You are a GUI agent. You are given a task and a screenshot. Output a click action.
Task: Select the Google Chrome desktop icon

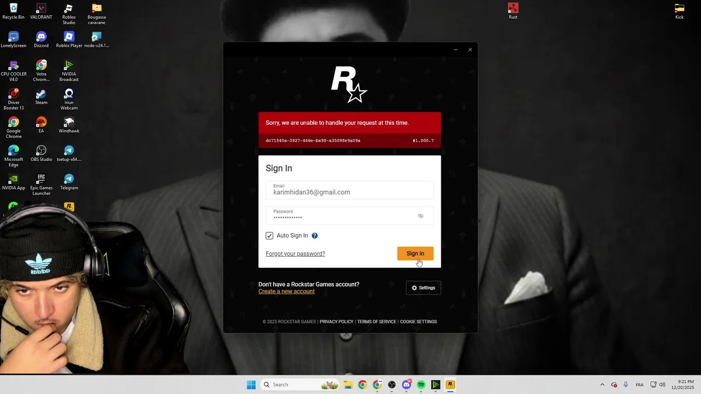point(14,128)
